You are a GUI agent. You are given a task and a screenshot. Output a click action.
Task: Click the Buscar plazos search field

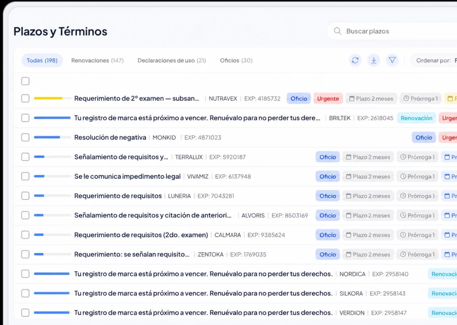[392, 31]
